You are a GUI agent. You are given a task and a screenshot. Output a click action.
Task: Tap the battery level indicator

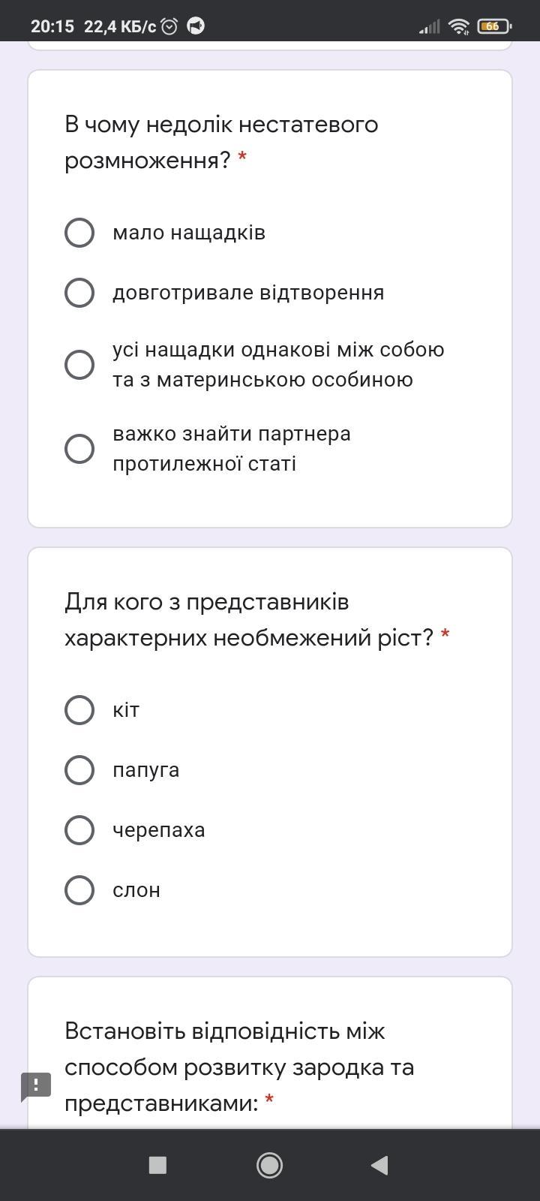[x=493, y=26]
